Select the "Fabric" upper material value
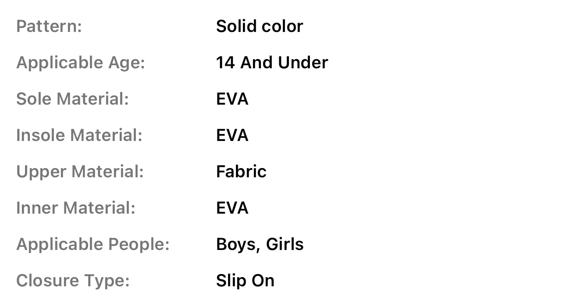This screenshot has height=299, width=563. [x=241, y=172]
